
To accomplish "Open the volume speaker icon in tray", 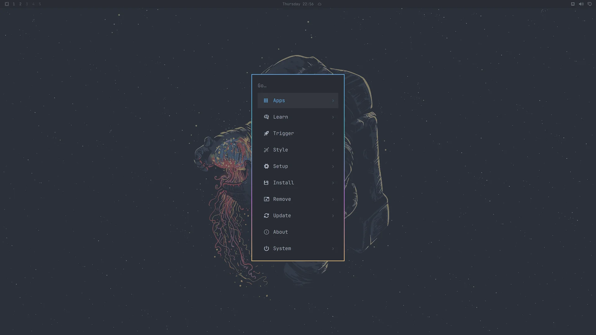I will [581, 4].
